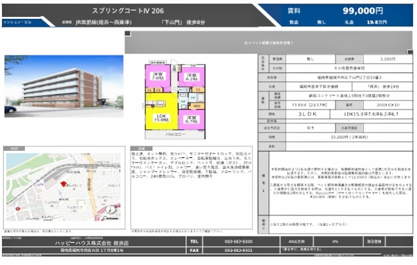Click the 'AD広告料' label in the footer
This screenshot has height=265, width=417.
coord(296,242)
